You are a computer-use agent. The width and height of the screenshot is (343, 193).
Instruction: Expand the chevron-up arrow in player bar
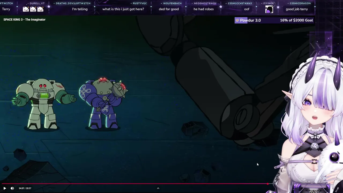pos(158,188)
